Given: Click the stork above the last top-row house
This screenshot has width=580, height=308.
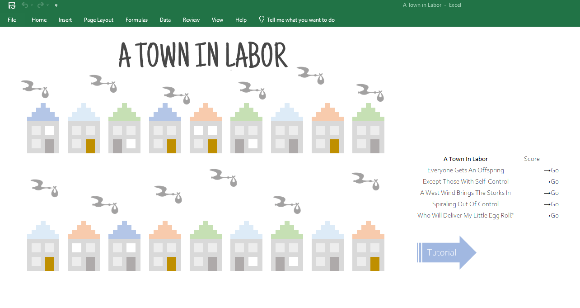Looking at the screenshot, I should (370, 93).
